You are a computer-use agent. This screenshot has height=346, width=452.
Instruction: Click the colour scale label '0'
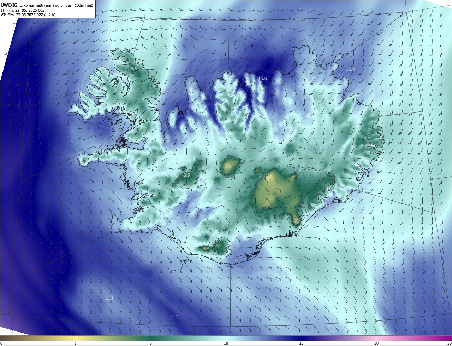pyautogui.click(x=1, y=344)
